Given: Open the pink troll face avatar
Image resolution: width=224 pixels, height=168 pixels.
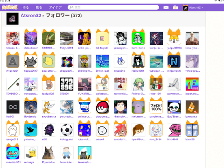Looking at the screenshot, I should click(x=174, y=130).
